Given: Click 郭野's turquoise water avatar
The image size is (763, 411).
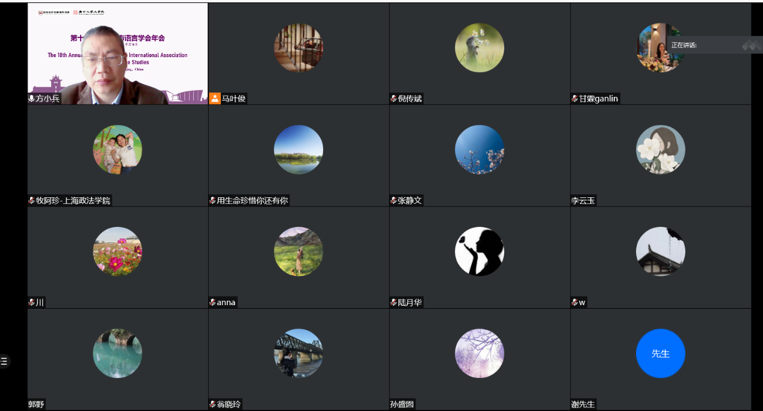Looking at the screenshot, I should point(117,353).
